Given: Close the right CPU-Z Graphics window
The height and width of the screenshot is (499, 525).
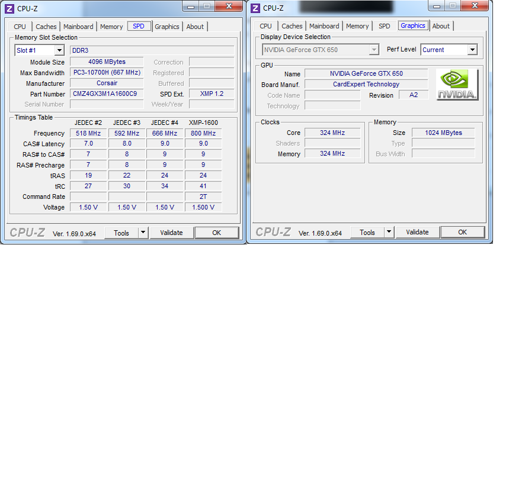Looking at the screenshot, I should (x=475, y=6).
